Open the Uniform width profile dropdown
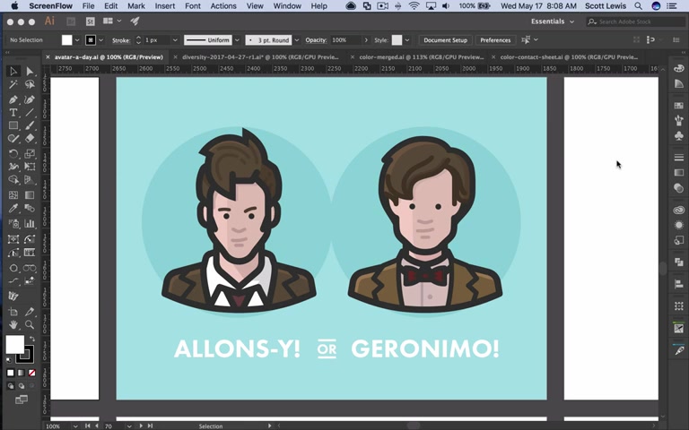 tap(237, 40)
